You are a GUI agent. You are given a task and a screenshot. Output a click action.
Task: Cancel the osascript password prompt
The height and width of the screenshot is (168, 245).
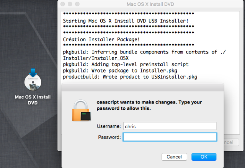(174, 157)
